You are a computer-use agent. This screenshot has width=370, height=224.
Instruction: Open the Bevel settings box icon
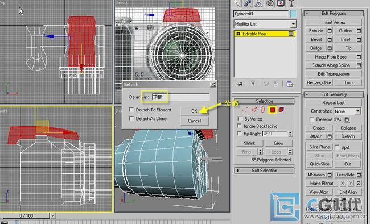pos(330,40)
